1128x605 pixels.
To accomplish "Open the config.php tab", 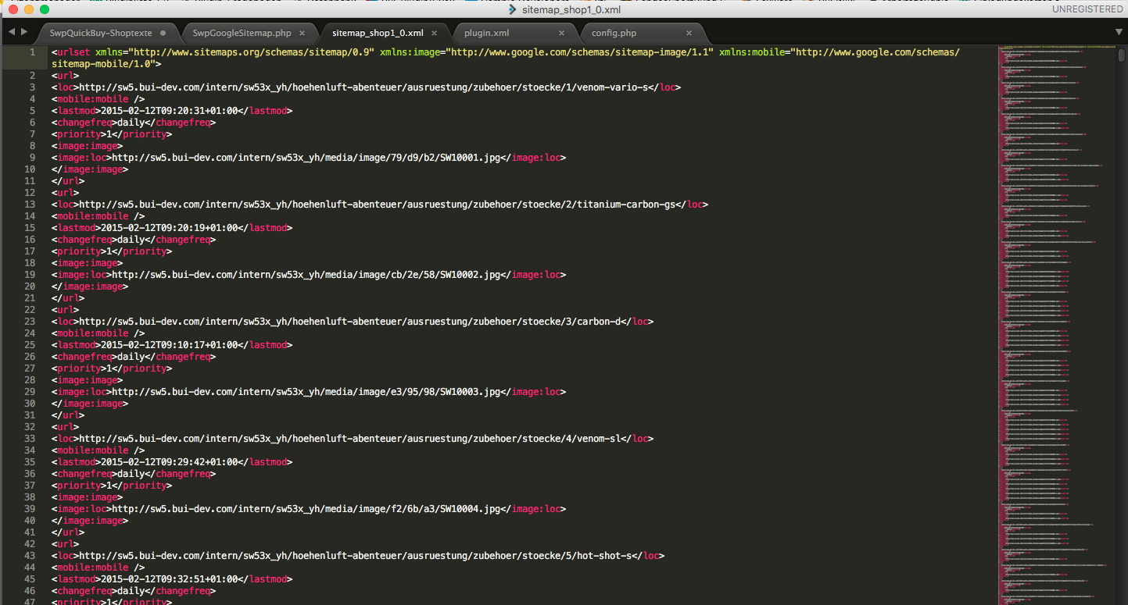I will (x=614, y=34).
